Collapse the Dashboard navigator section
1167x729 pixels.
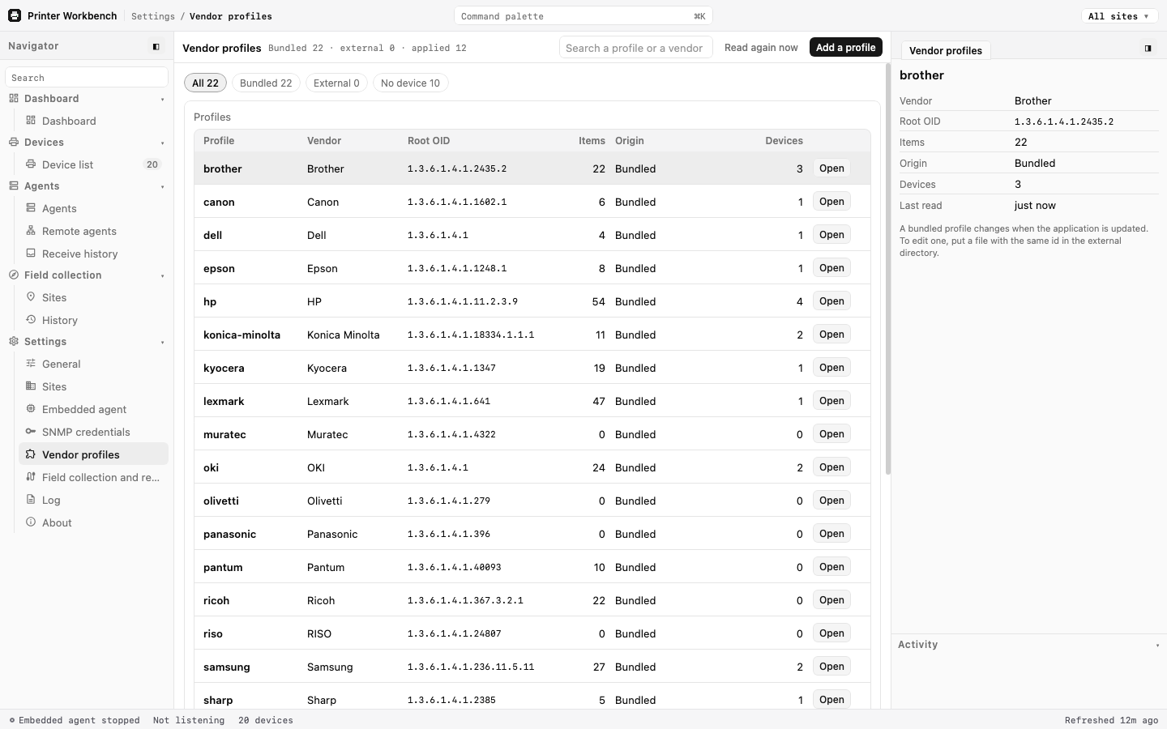pos(162,100)
